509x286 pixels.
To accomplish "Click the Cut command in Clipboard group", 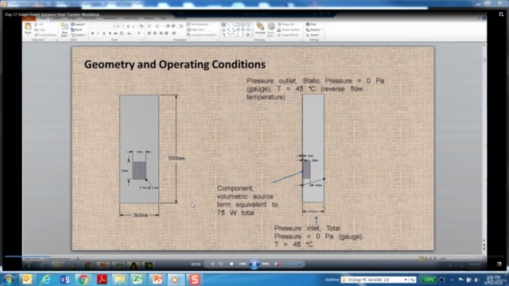I will point(39,25).
